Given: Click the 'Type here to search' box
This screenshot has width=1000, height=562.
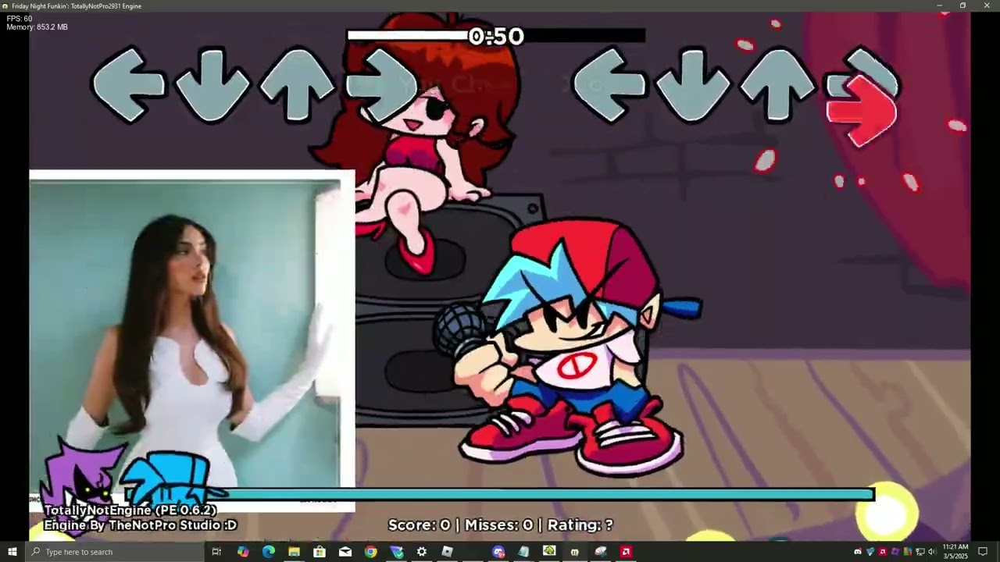Looking at the screenshot, I should click(114, 552).
